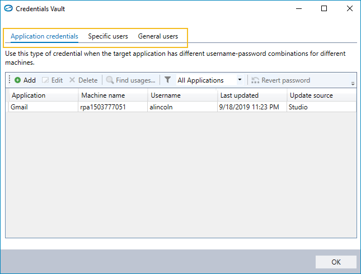
Task: Sort by the Username column header
Action: pyautogui.click(x=182, y=95)
